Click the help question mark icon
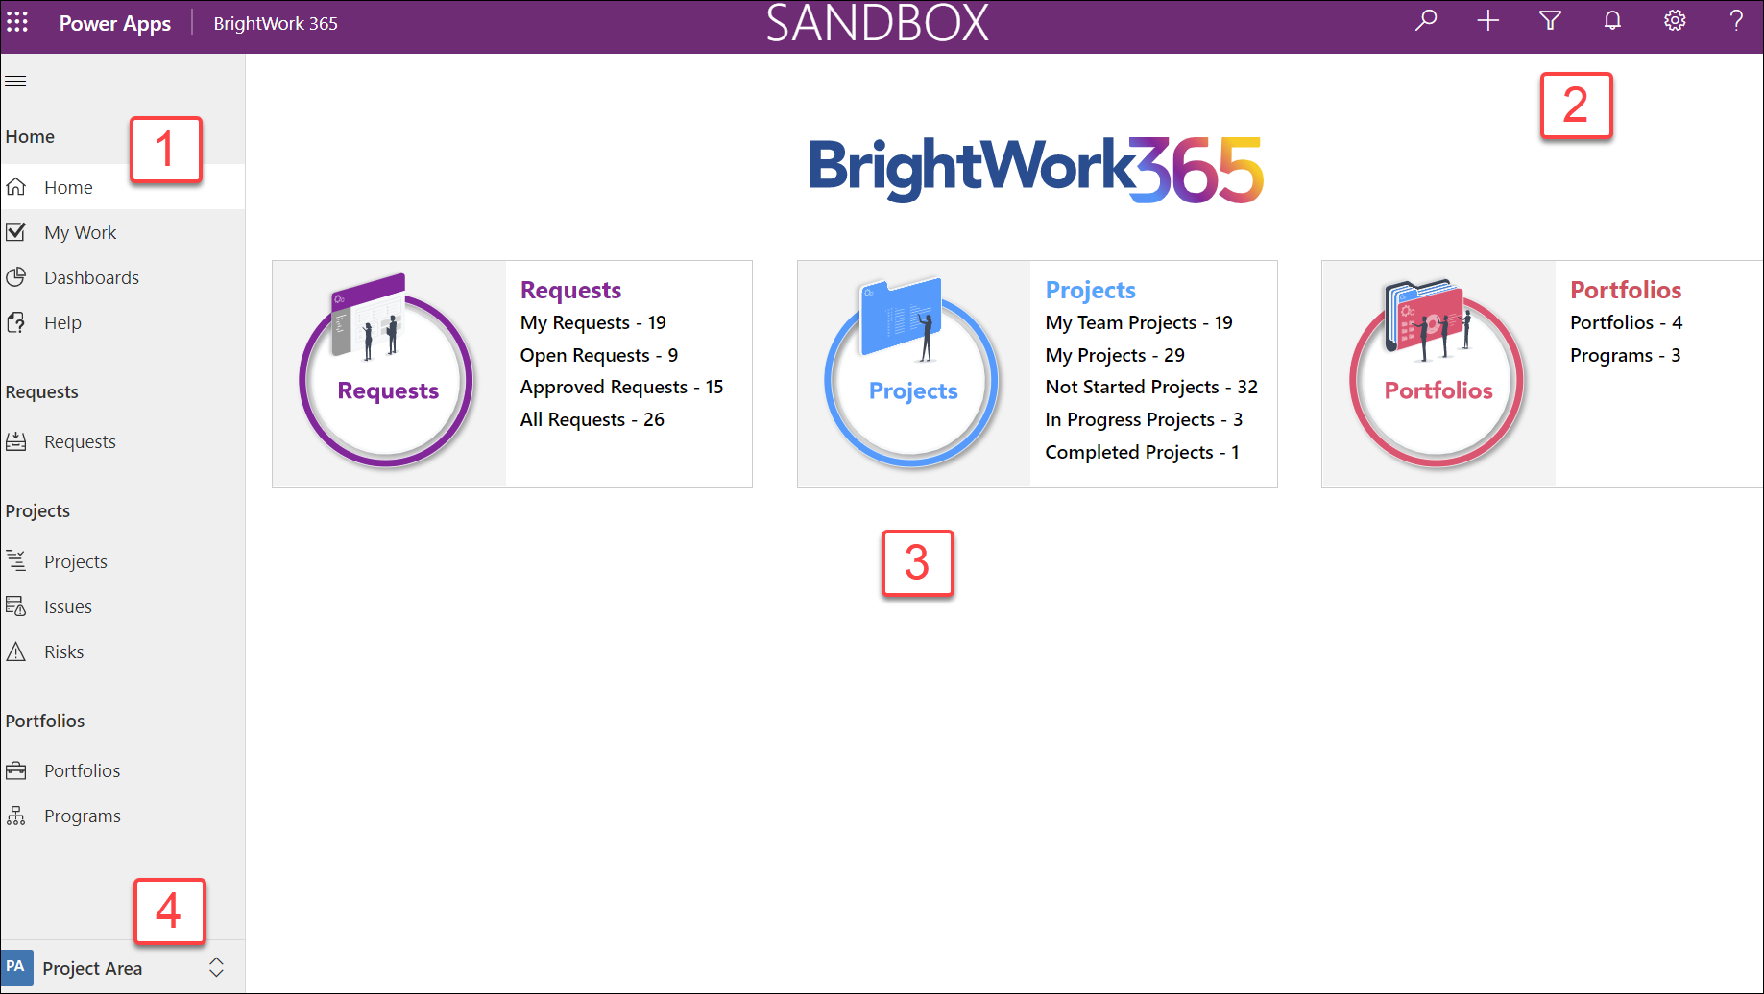Screen dimensions: 1764x994 tap(1736, 20)
